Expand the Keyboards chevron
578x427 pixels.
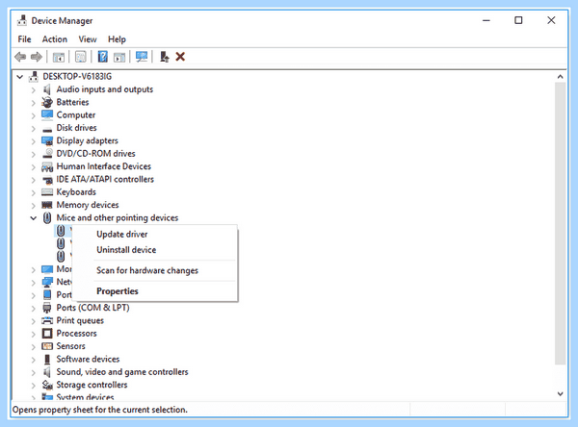click(x=33, y=193)
